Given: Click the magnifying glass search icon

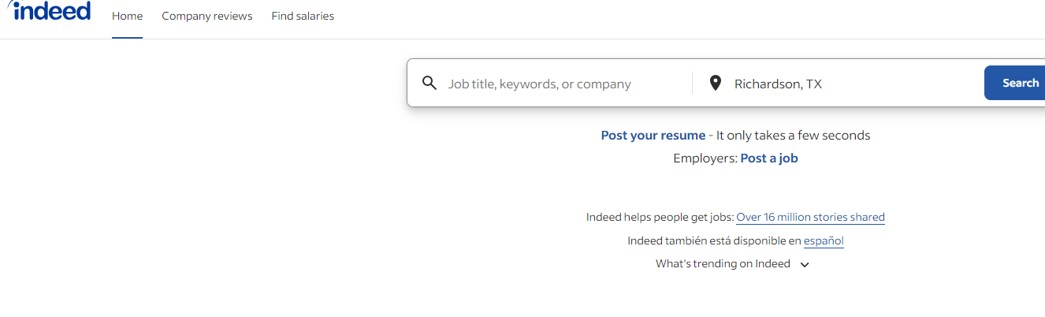Looking at the screenshot, I should click(430, 84).
